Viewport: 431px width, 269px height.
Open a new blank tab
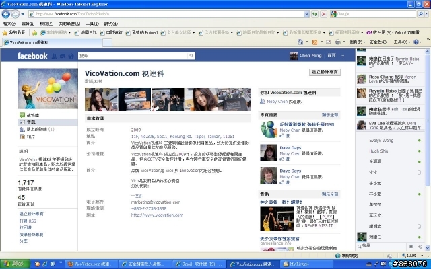(x=107, y=43)
